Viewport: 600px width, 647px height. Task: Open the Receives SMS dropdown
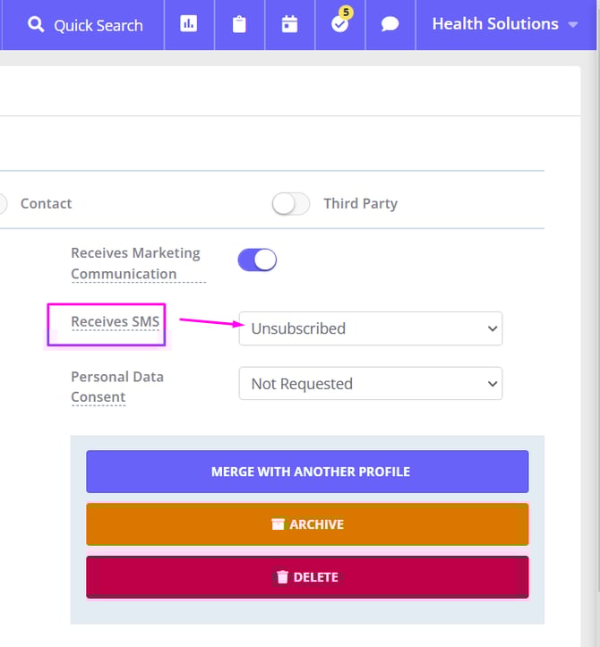click(x=370, y=328)
